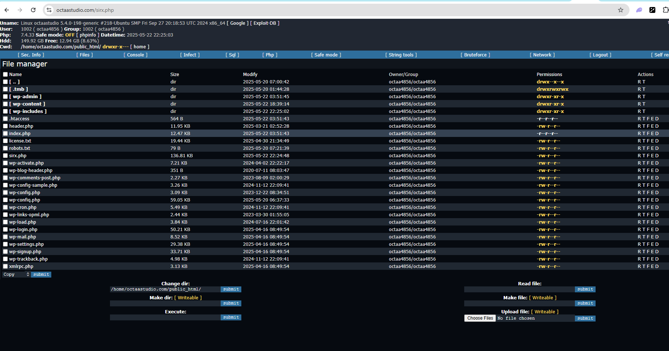Click the purple extension icon in toolbar
The image size is (669, 351).
[639, 10]
